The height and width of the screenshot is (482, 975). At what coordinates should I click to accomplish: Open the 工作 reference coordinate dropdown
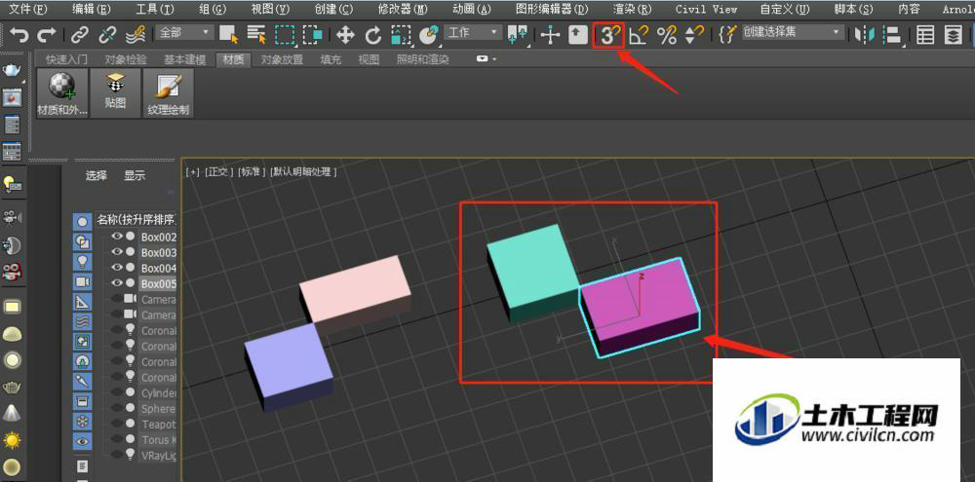click(472, 32)
